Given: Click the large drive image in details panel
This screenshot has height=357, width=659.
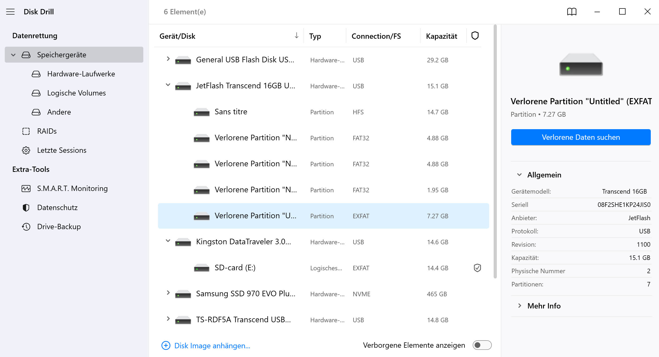Looking at the screenshot, I should [x=581, y=65].
